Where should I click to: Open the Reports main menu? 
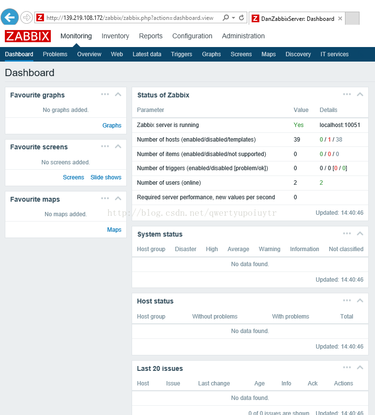(151, 36)
